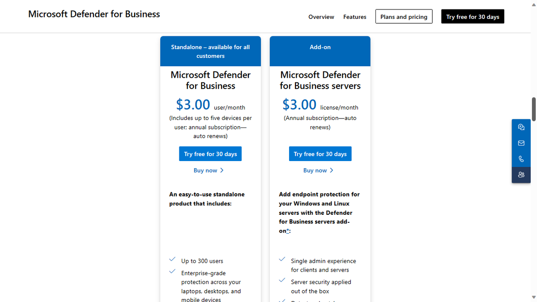Image resolution: width=537 pixels, height=302 pixels.
Task: Click the scrollbar down arrow icon
Action: [x=534, y=298]
